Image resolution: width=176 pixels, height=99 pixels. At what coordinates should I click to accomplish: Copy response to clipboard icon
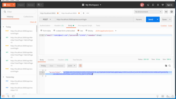166,66
